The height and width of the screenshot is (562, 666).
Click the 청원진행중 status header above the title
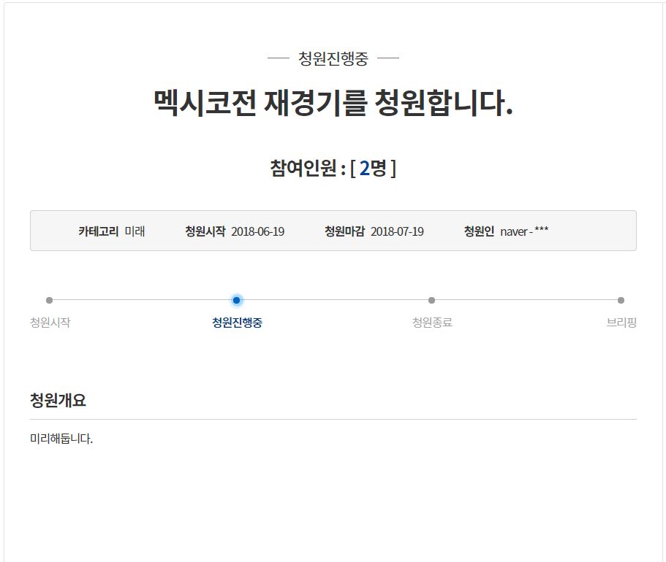[333, 58]
